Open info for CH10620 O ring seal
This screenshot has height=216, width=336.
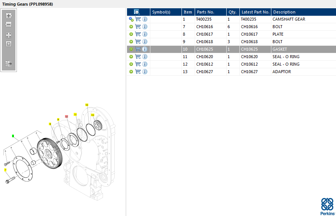tap(145, 57)
